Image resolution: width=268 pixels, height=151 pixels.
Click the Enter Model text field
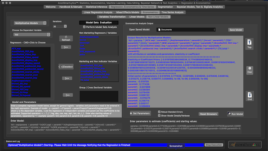[x=66, y=128]
